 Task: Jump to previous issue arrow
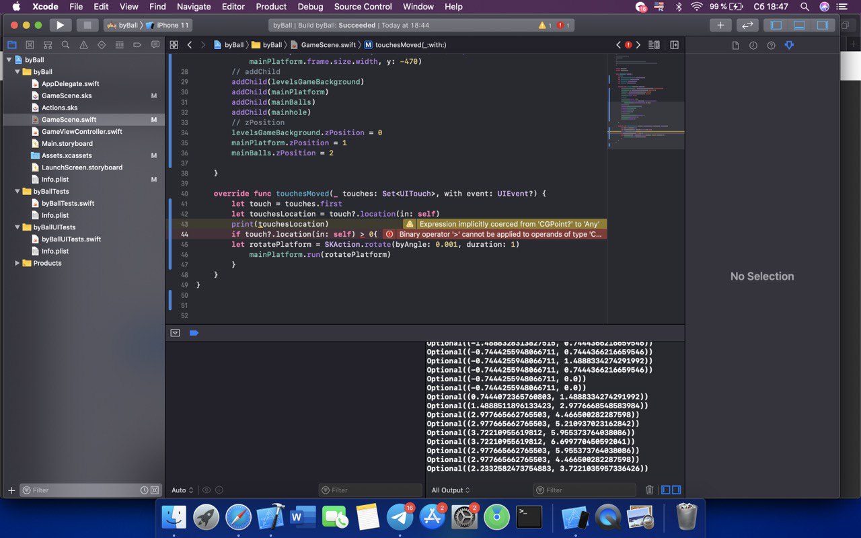[618, 45]
